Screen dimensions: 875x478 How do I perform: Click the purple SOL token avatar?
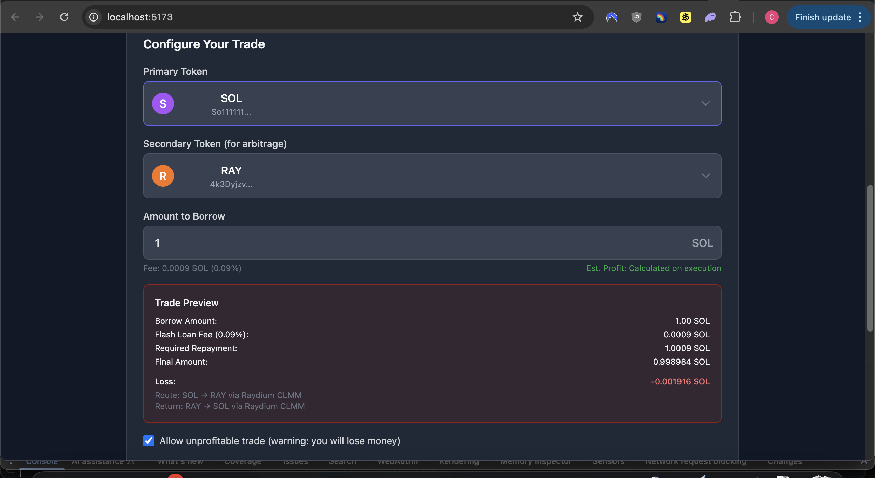[x=163, y=103]
